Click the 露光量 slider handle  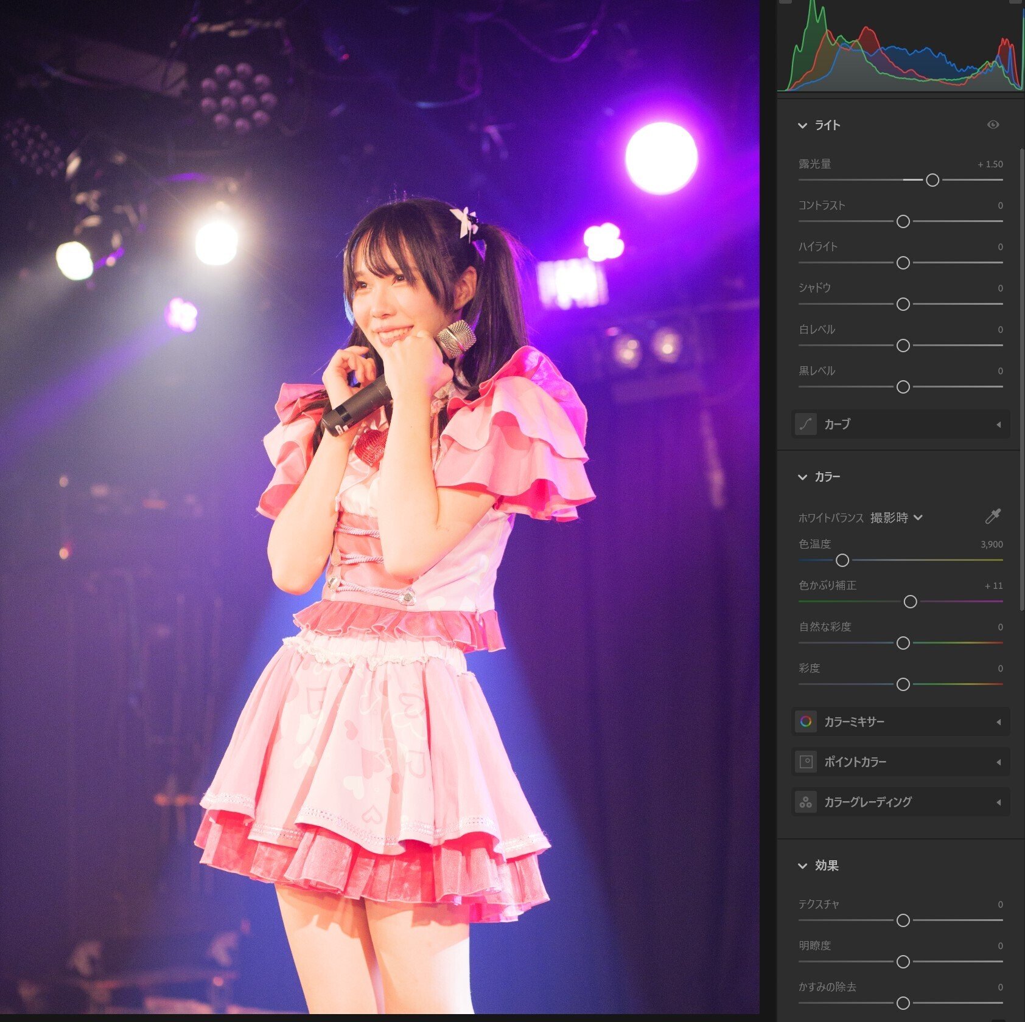point(932,180)
